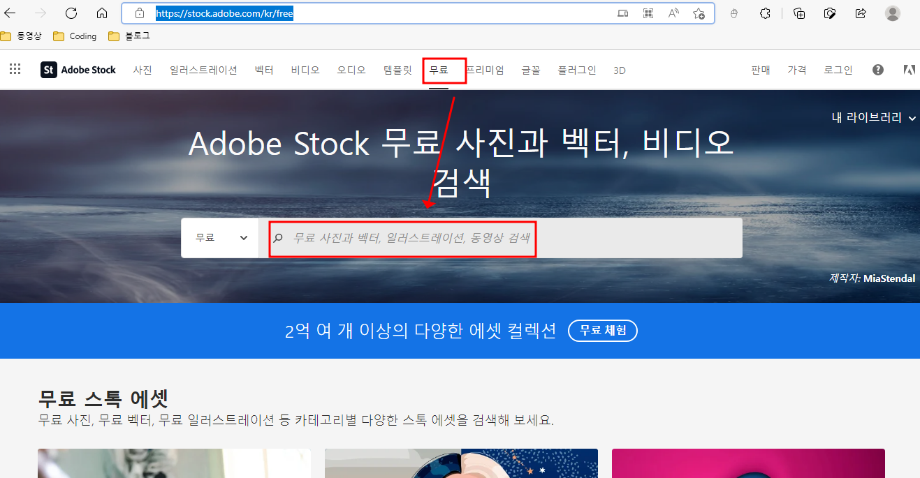Open the 벡터 nav tab
The width and height of the screenshot is (920, 478).
coord(264,70)
